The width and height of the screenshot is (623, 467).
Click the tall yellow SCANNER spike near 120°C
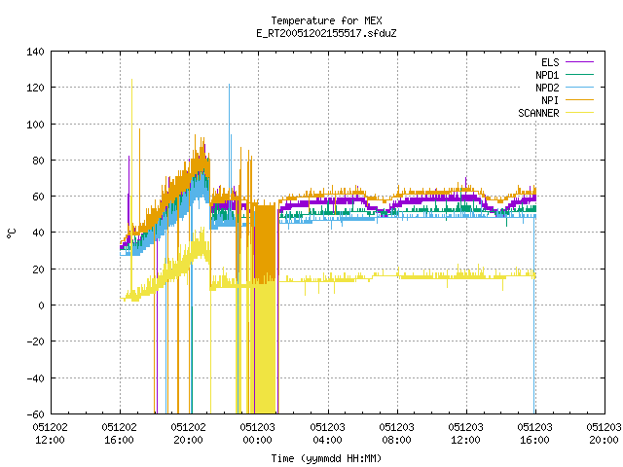131,159
